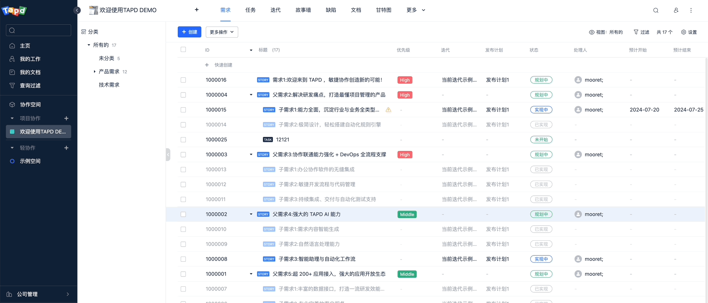
Task: Open 查询过滤 in sidebar
Action: [x=30, y=86]
